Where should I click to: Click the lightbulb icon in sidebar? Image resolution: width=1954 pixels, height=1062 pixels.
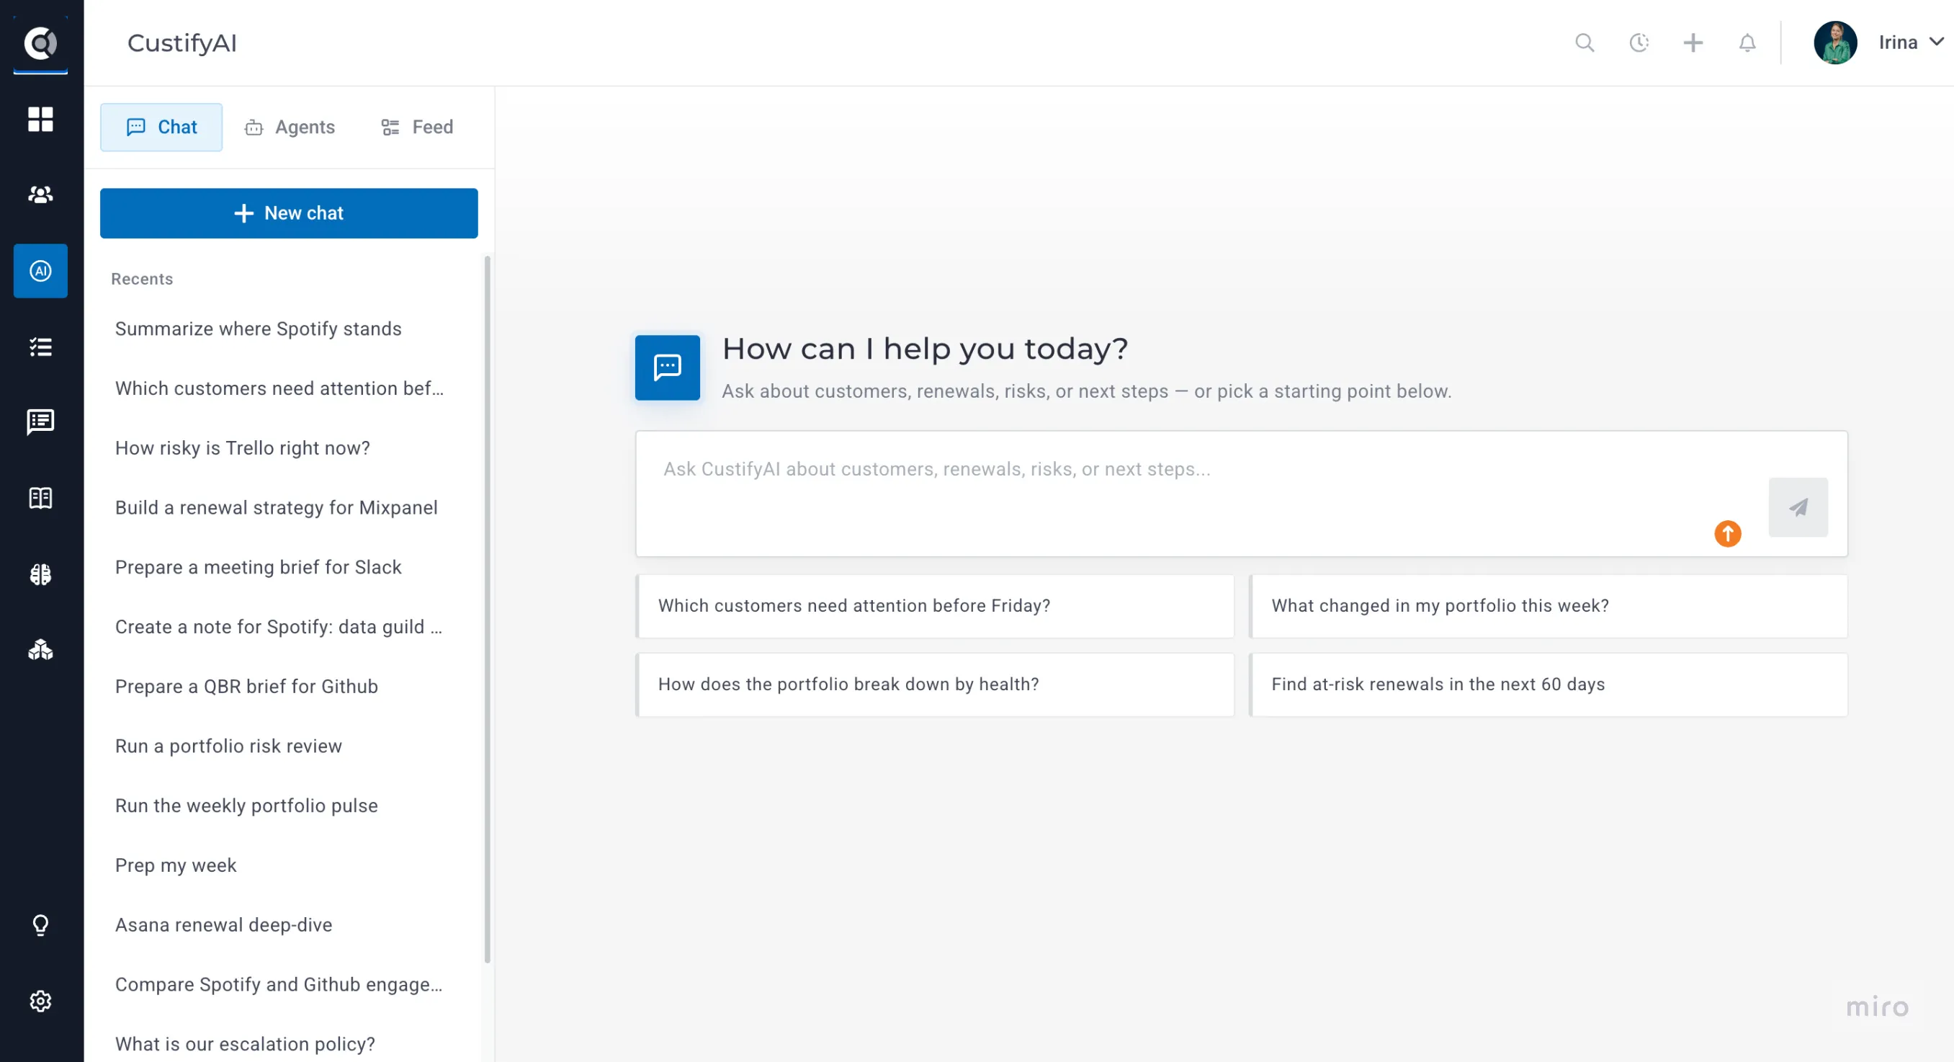(x=40, y=924)
